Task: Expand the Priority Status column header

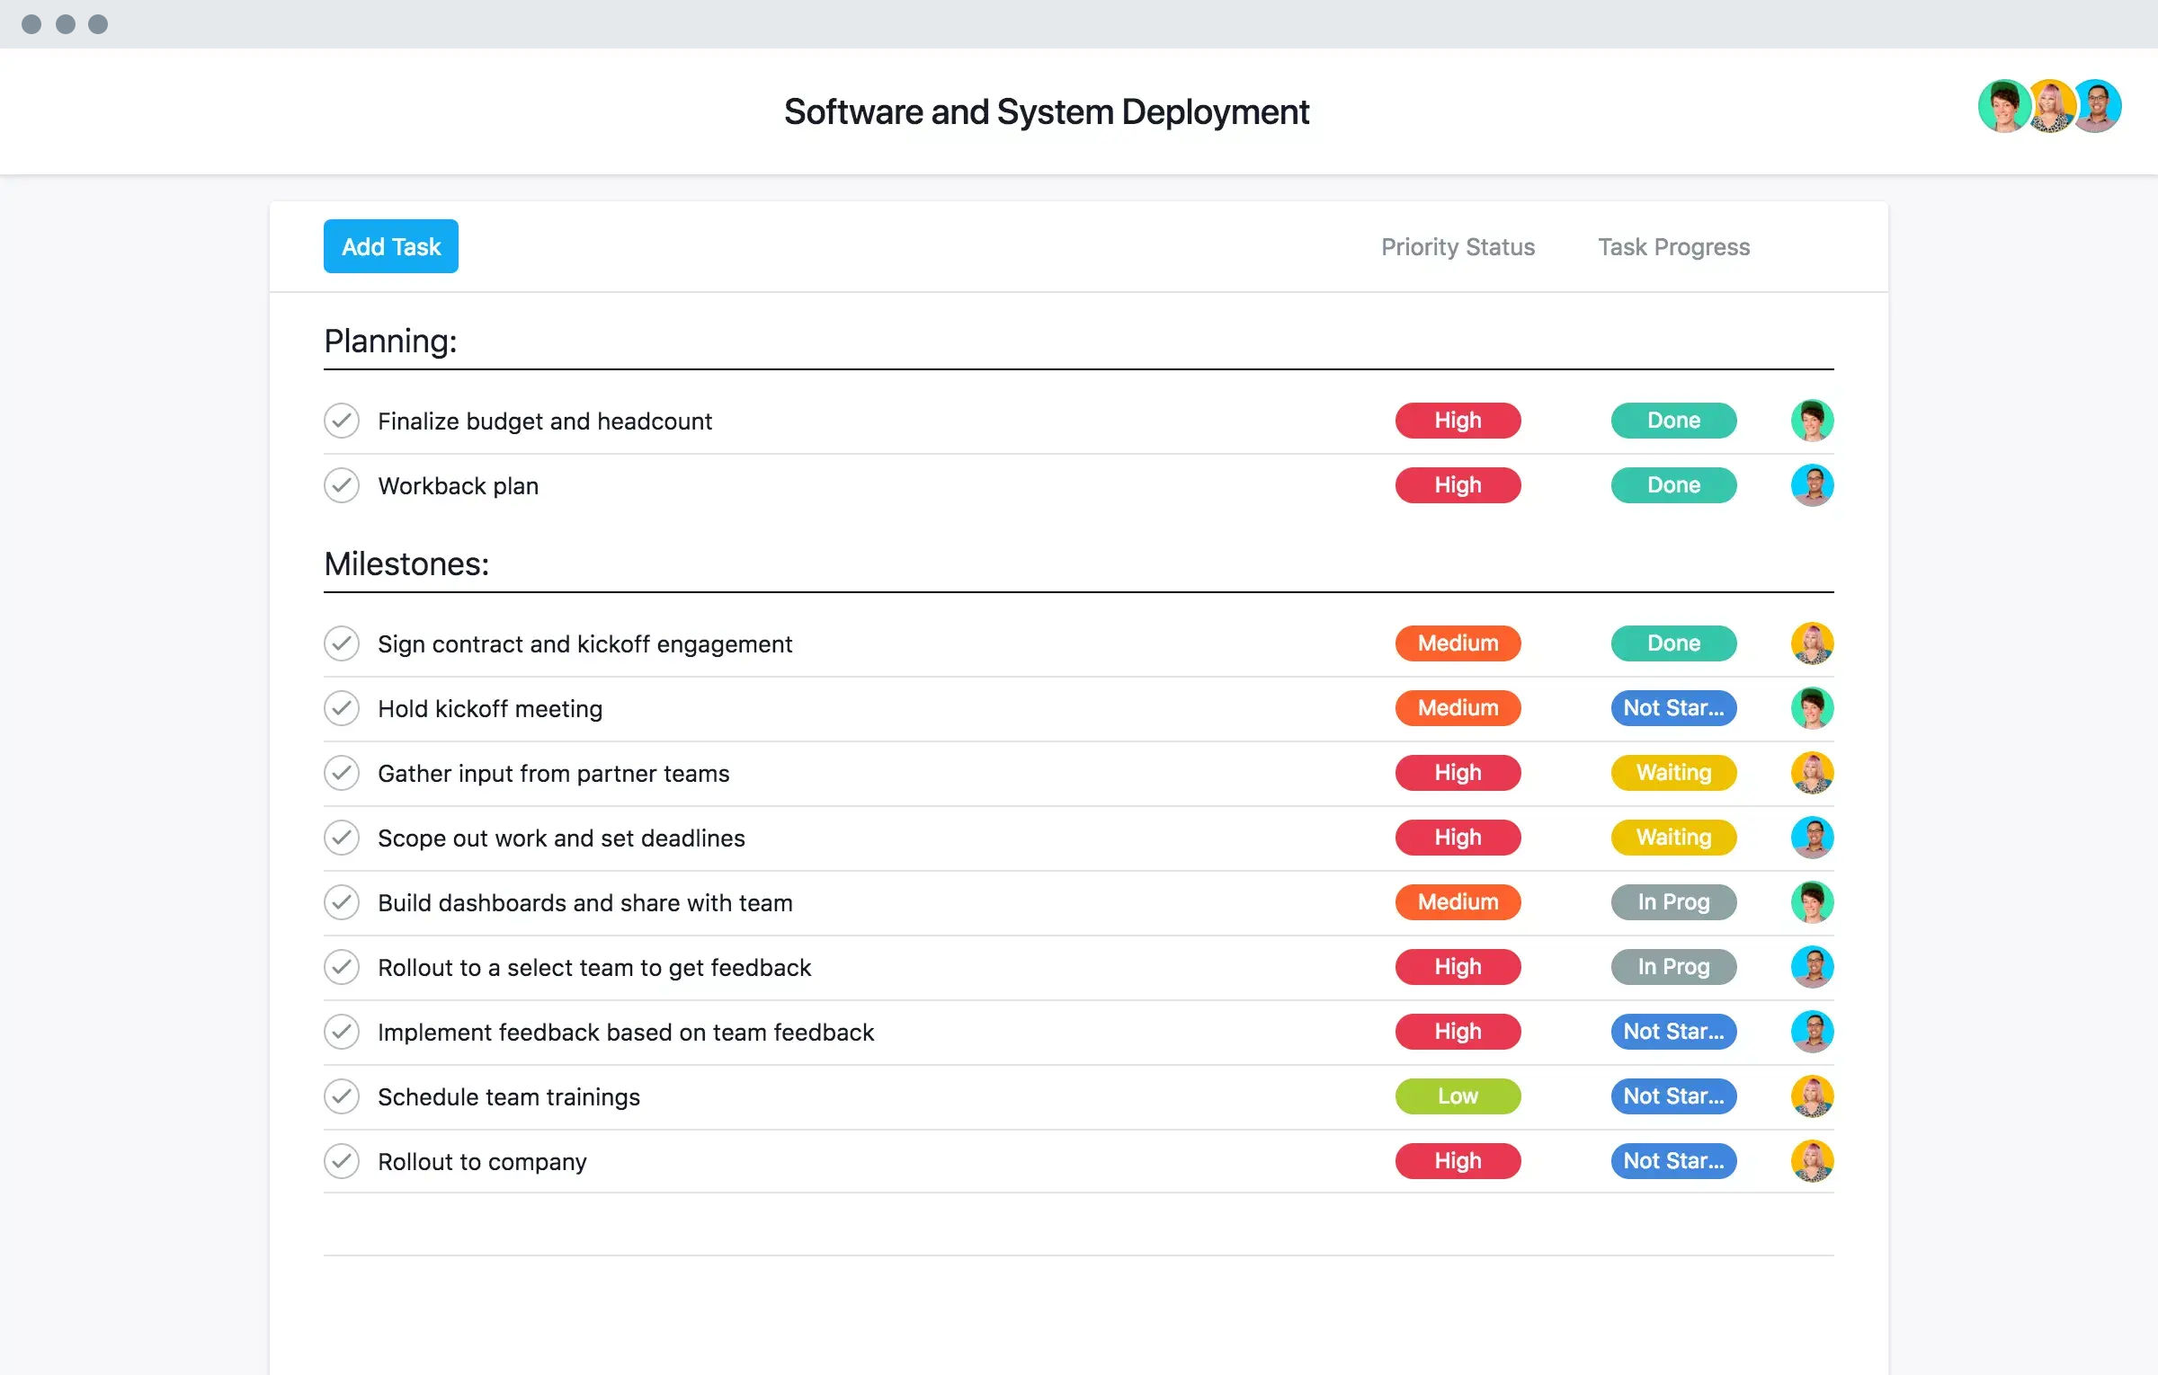Action: click(x=1458, y=245)
